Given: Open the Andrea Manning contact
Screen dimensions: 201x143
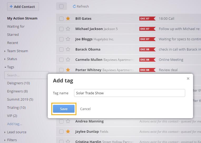Looking at the screenshot, I should pyautogui.click(x=90, y=121).
